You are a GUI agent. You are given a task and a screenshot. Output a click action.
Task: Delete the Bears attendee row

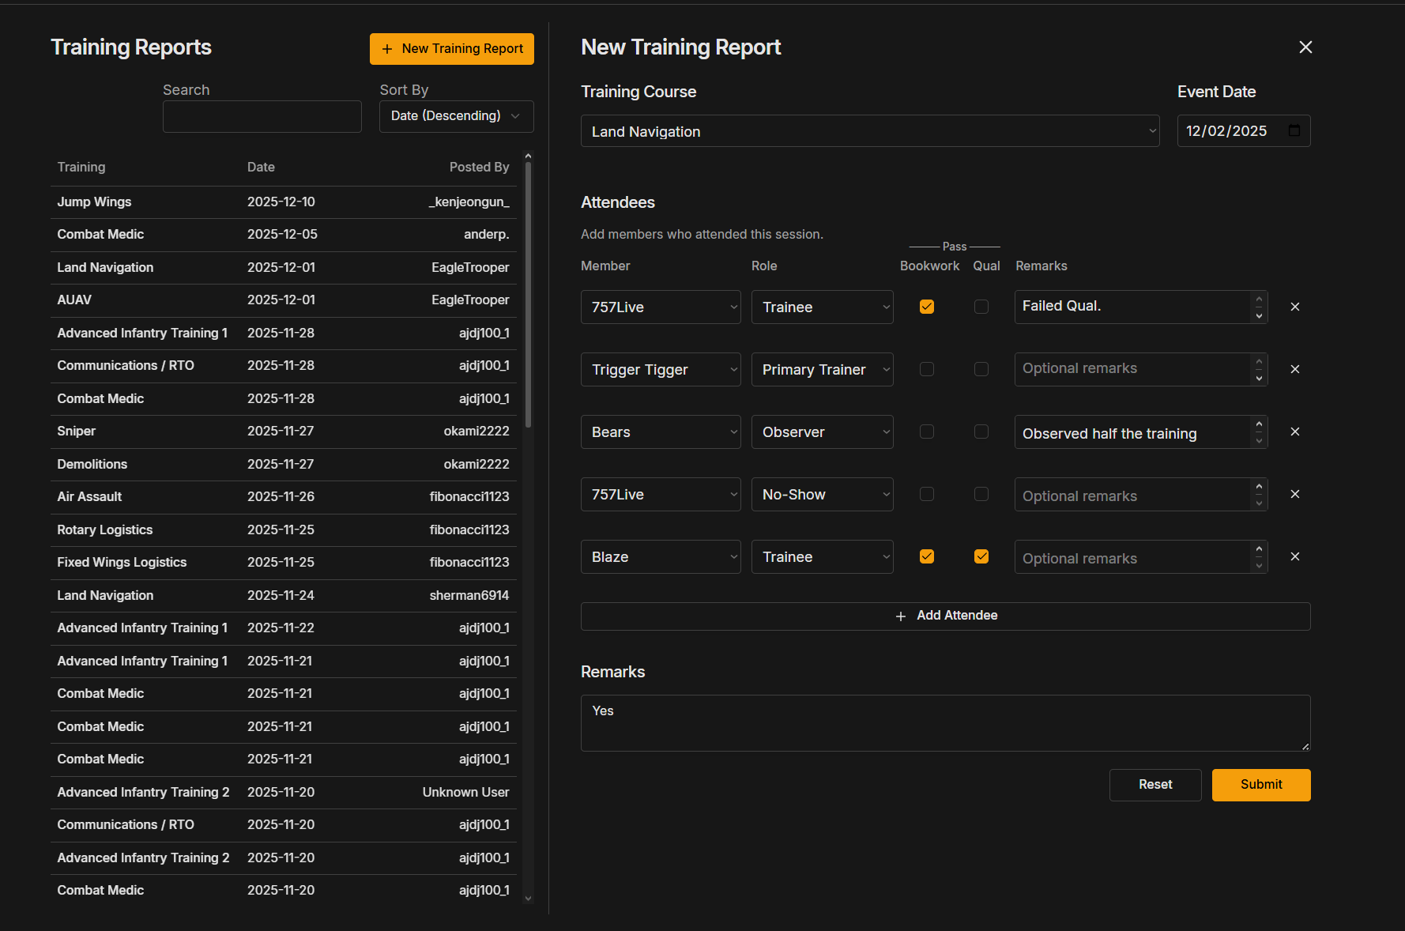click(1294, 432)
